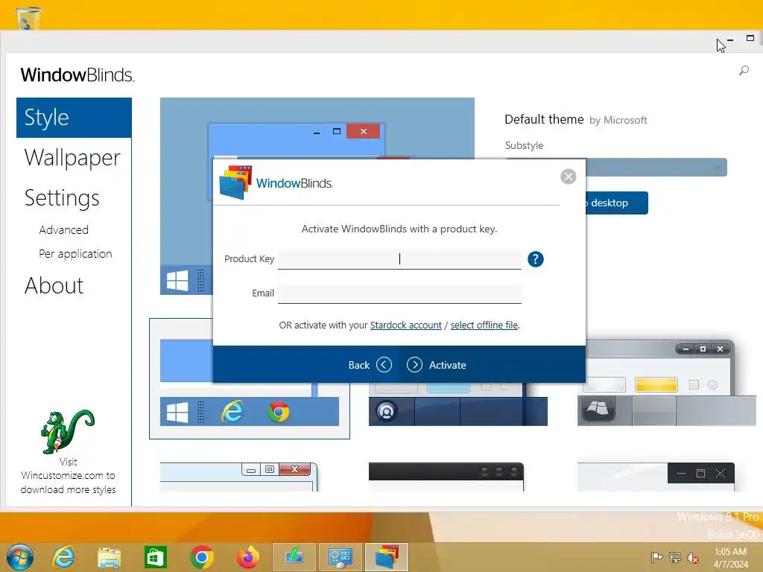Viewport: 763px width, 572px height.
Task: Open Windows Store from taskbar
Action: click(x=156, y=557)
